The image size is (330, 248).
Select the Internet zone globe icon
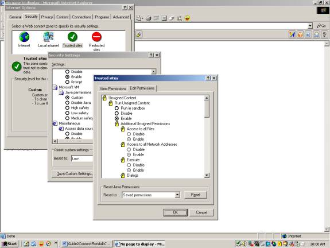(x=24, y=37)
